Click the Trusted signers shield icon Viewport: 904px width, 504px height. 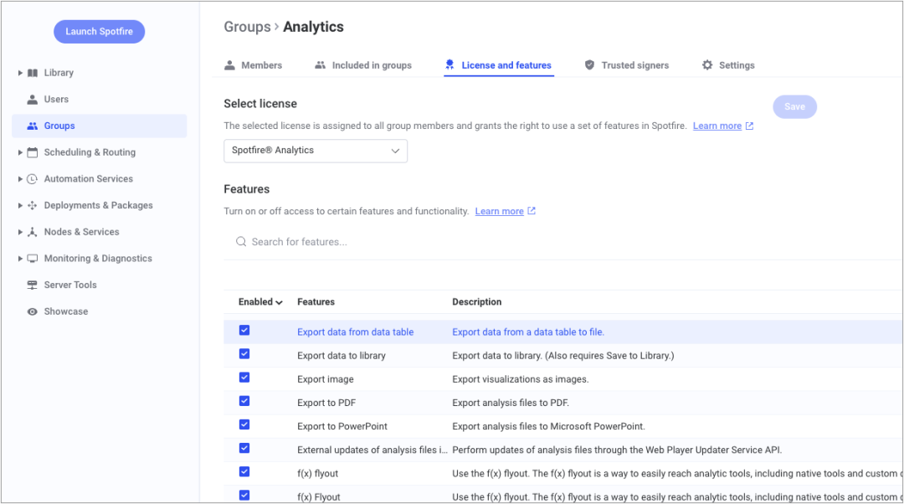click(589, 65)
